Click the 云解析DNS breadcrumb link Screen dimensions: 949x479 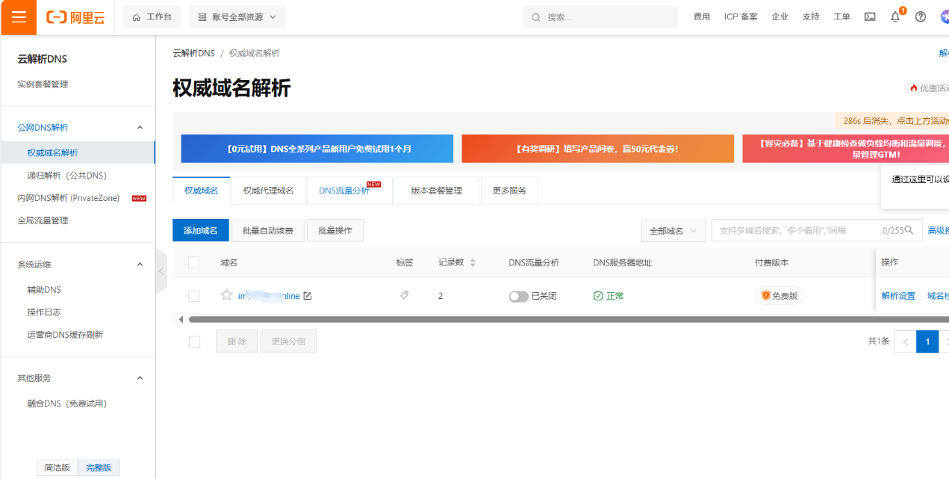pyautogui.click(x=193, y=53)
